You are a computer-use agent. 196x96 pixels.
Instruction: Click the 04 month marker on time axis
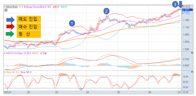pyautogui.click(x=88, y=92)
